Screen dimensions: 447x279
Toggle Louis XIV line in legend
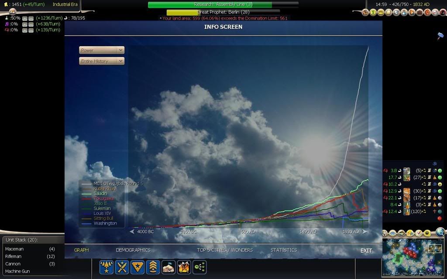(x=96, y=213)
